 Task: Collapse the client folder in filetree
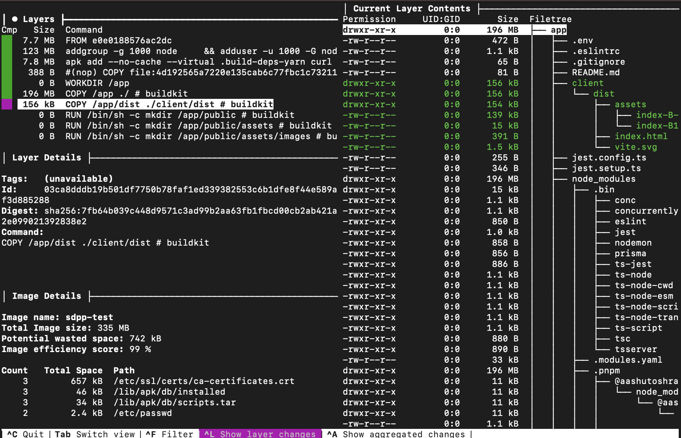pos(587,83)
